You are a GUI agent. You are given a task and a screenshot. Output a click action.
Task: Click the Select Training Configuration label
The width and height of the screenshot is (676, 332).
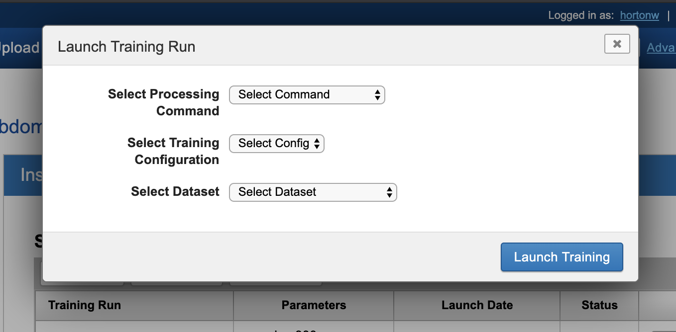coord(173,151)
